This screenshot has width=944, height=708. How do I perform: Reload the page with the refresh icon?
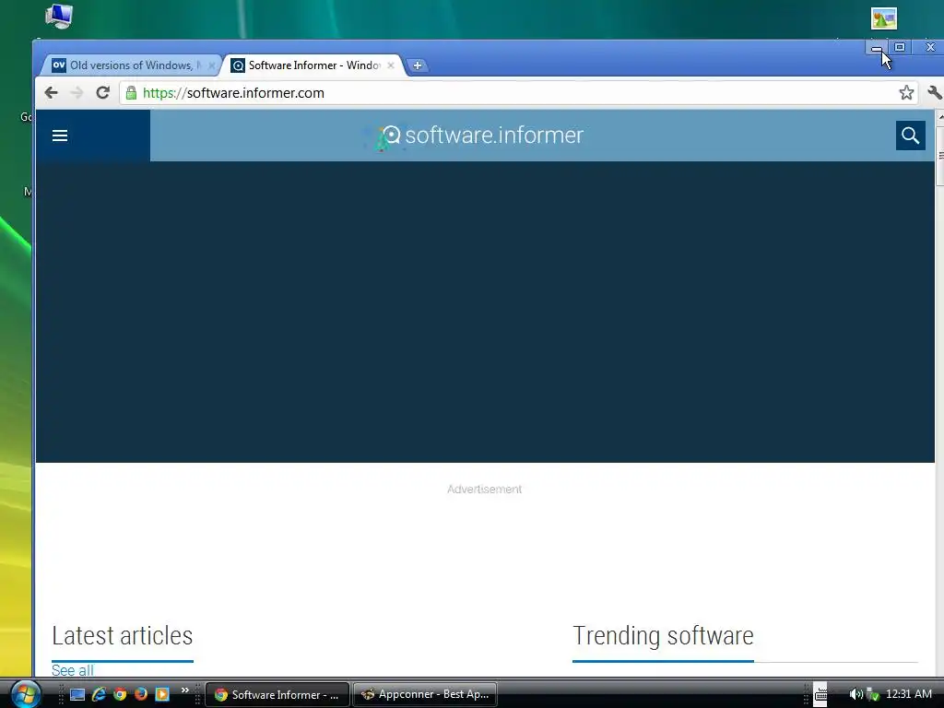pyautogui.click(x=102, y=93)
